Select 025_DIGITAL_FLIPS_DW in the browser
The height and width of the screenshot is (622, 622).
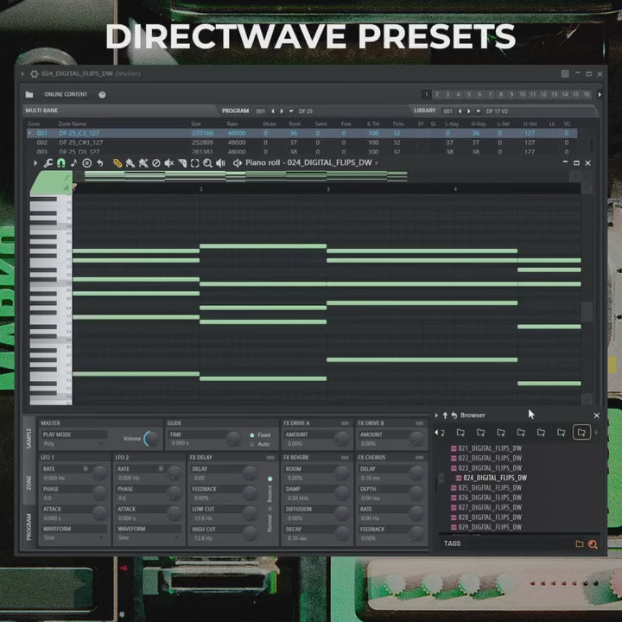489,488
